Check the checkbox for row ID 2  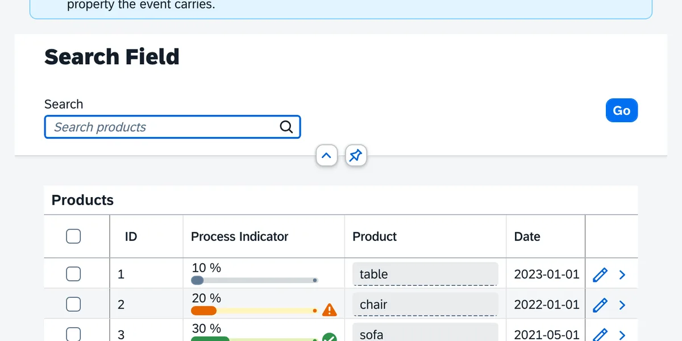click(73, 304)
